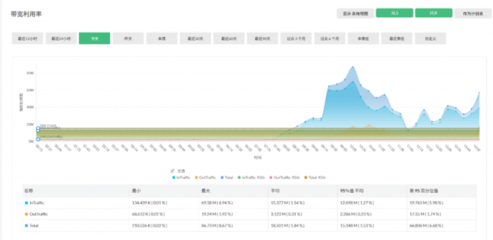The height and width of the screenshot is (240, 493).
Task: Export the report as PDF
Action: 434,13
